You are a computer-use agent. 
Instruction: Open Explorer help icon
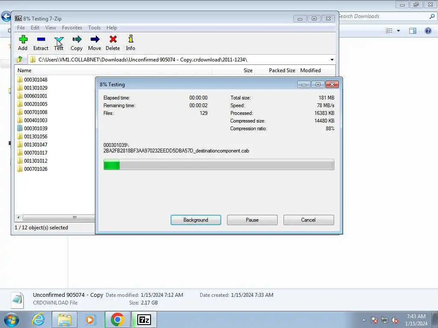coord(428,31)
